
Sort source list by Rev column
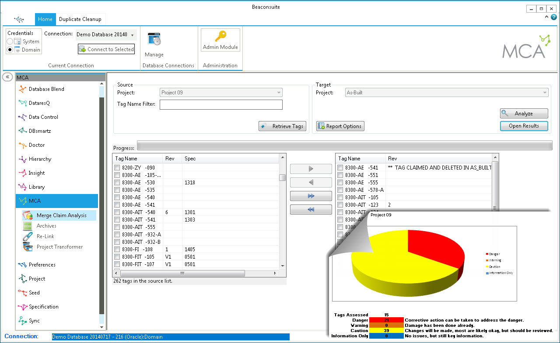click(x=172, y=159)
